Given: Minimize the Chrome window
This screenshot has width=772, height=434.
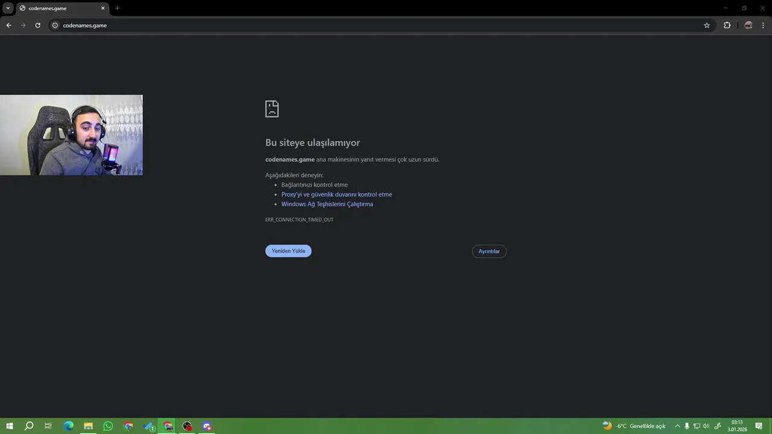Looking at the screenshot, I should tap(726, 8).
